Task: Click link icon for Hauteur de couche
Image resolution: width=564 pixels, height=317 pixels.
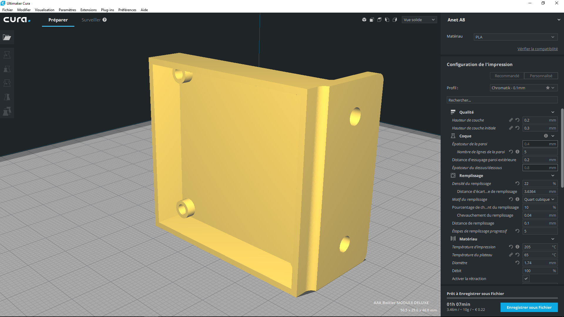Action: pyautogui.click(x=511, y=120)
